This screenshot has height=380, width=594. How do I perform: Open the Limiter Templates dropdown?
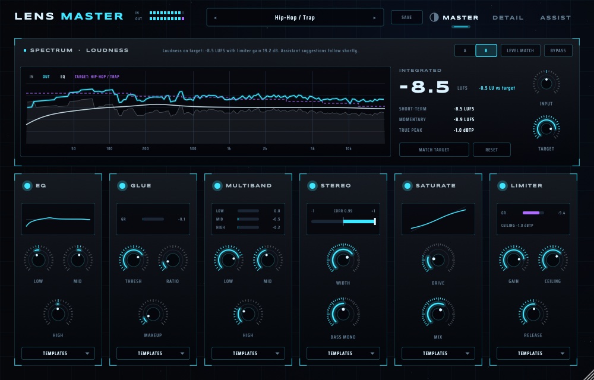tap(533, 353)
